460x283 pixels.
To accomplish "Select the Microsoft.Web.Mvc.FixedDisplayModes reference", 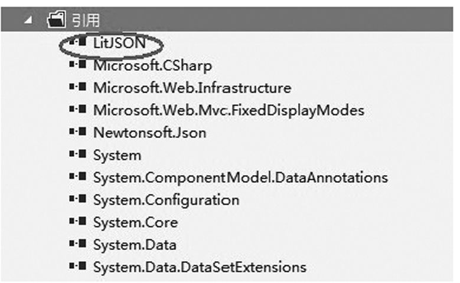I will click(229, 110).
